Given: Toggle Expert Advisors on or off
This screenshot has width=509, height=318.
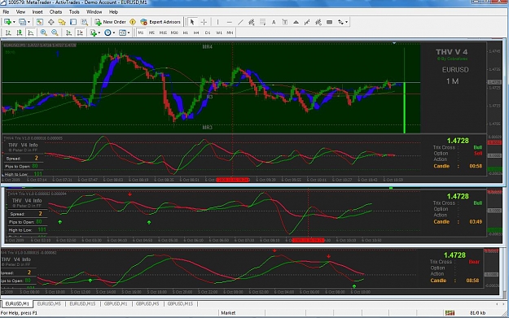Looking at the screenshot, I should [160, 22].
